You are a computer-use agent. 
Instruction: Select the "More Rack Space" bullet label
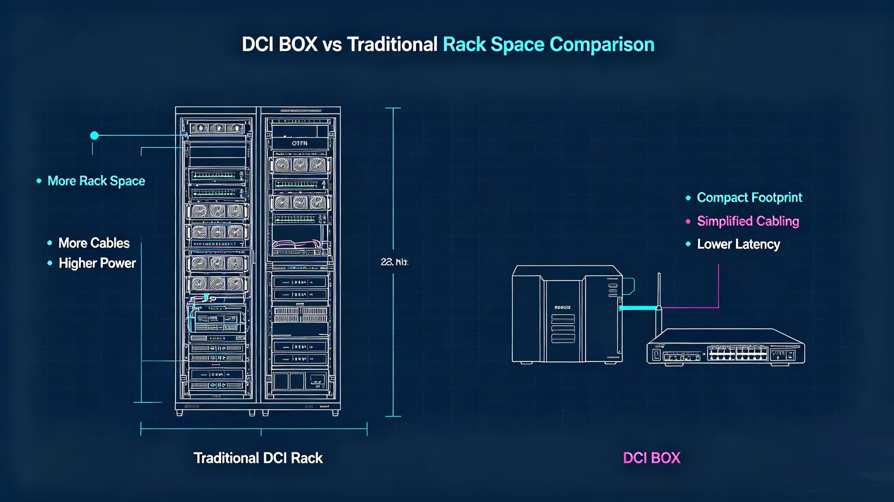[96, 181]
